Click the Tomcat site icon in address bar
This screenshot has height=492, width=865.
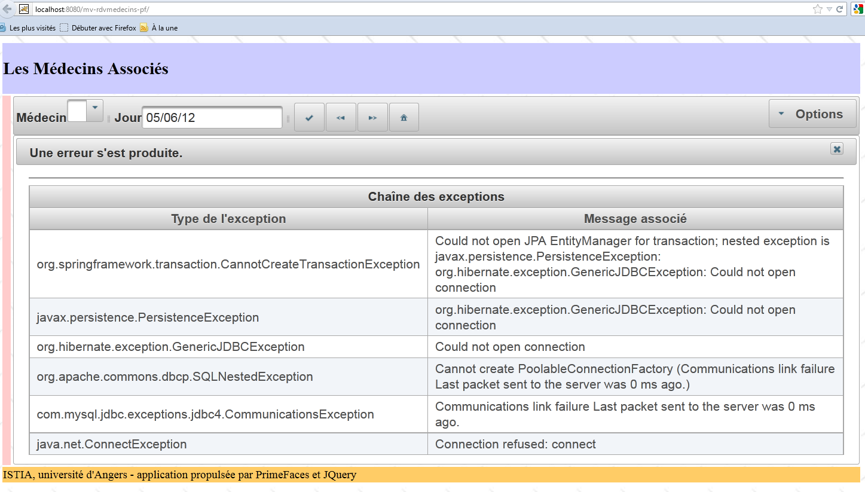click(24, 9)
